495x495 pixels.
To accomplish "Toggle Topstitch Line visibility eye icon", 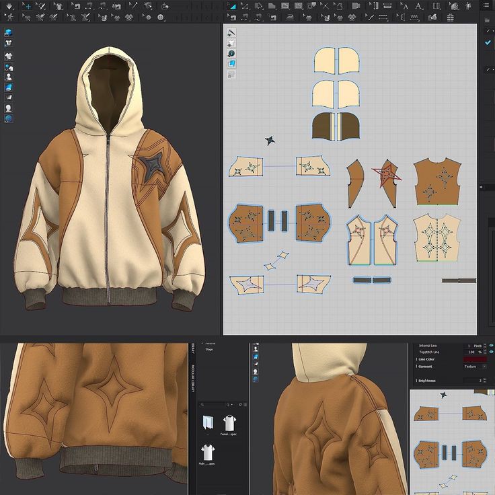I will pos(491,352).
